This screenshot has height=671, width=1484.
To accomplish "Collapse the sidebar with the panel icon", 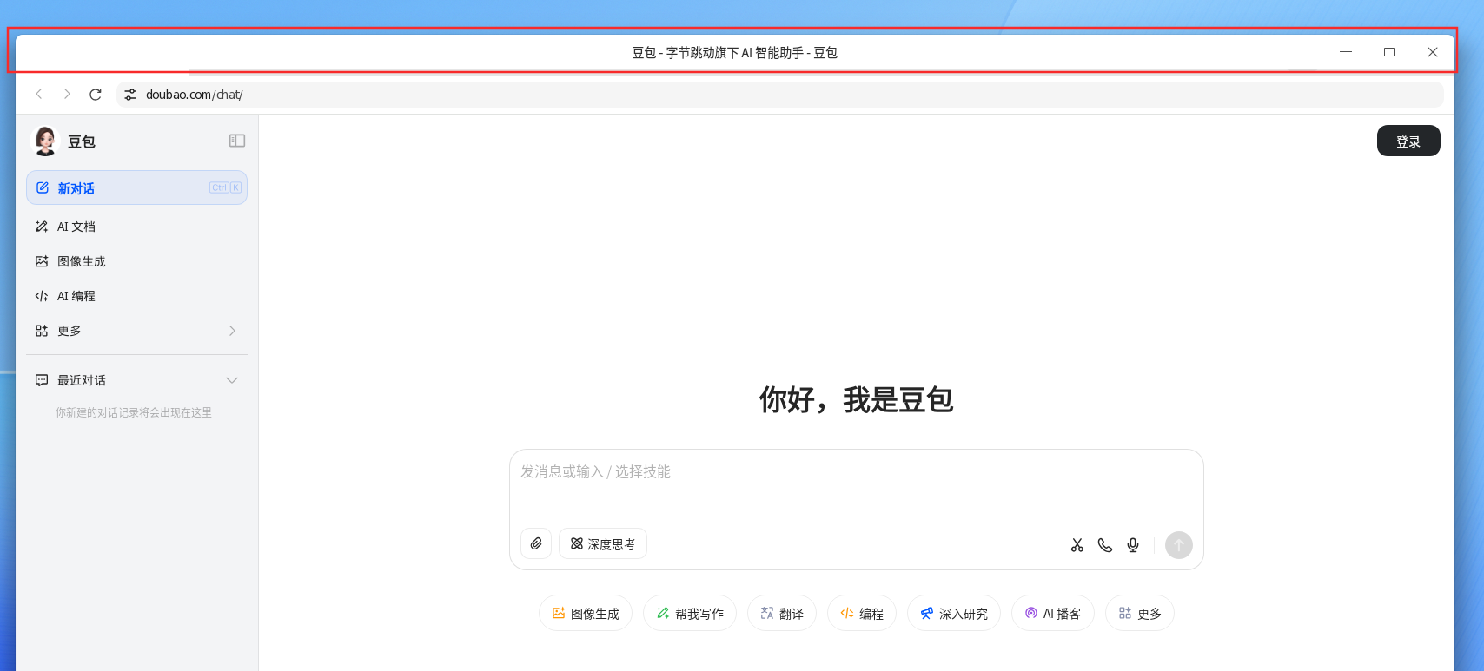I will pos(237,141).
